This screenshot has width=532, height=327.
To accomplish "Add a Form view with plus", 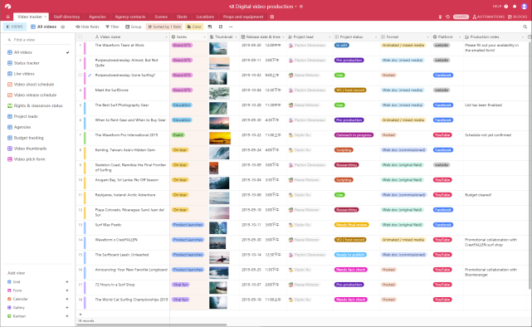I will tap(67, 290).
